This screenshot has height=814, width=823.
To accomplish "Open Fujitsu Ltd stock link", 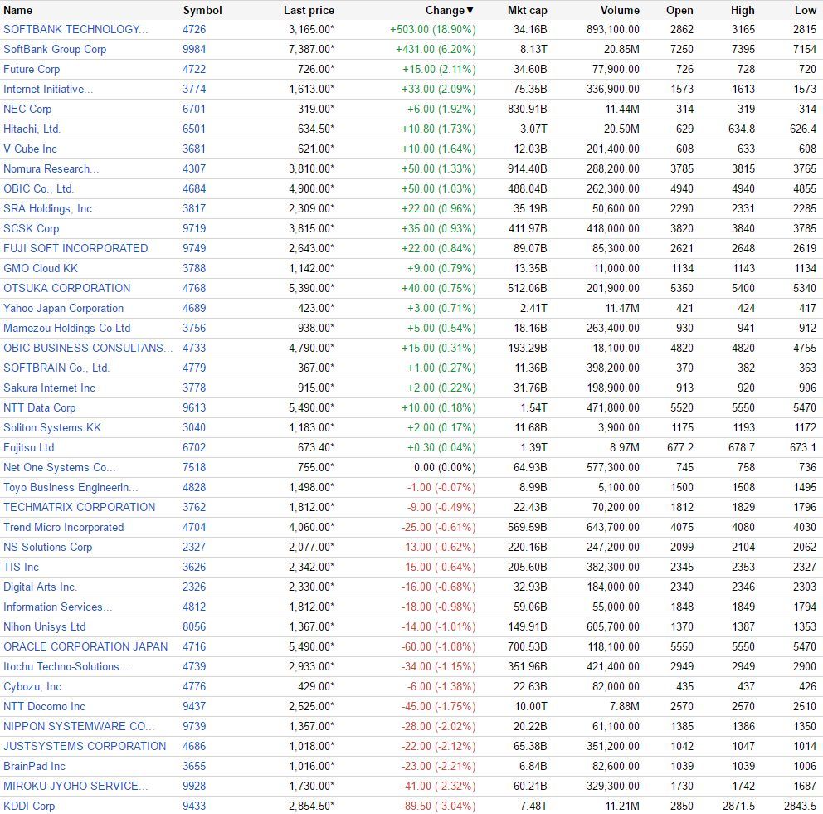I will pos(29,448).
